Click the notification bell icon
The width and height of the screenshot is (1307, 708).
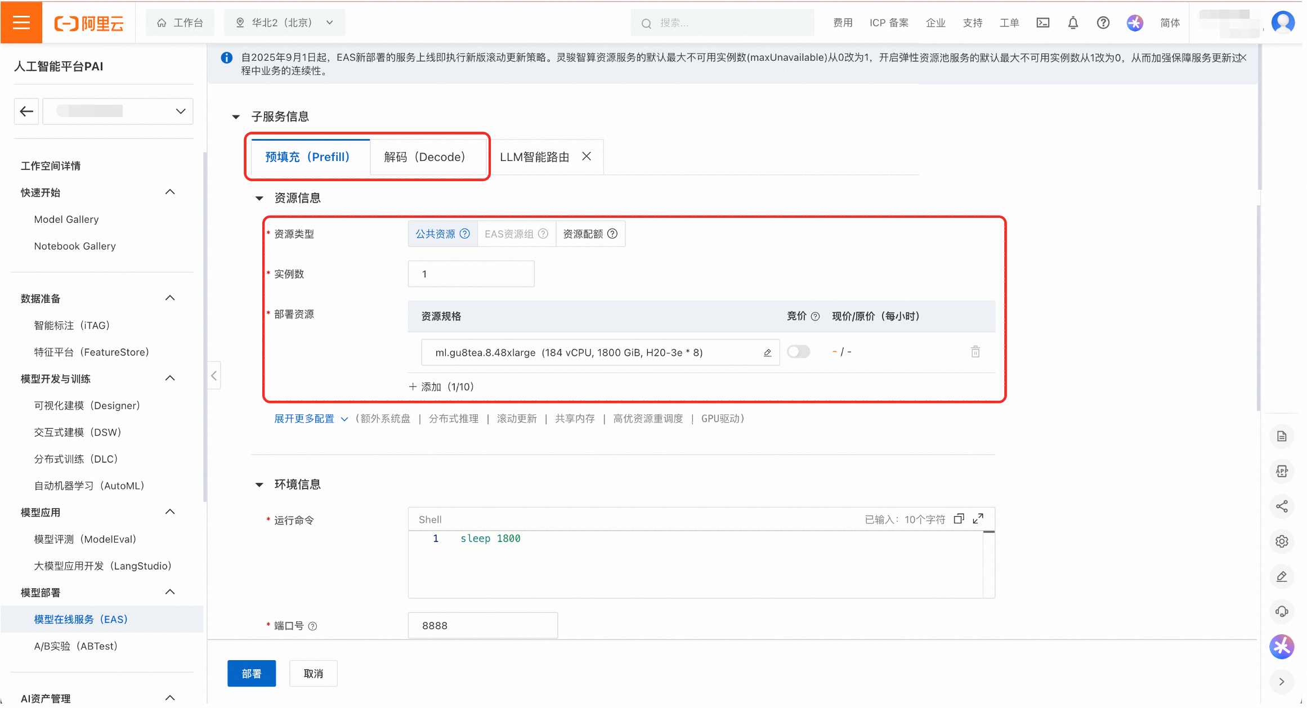[x=1073, y=23]
